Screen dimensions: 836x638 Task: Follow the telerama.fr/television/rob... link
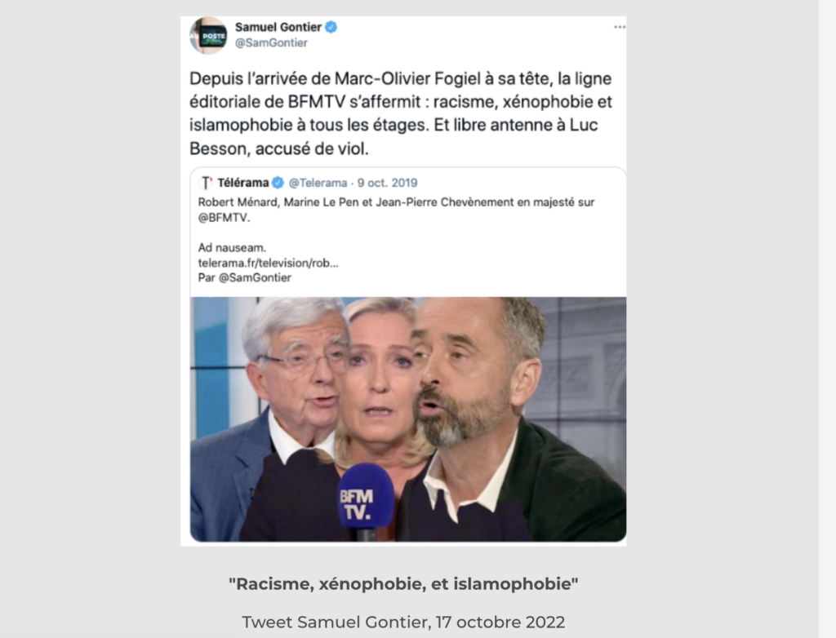pyautogui.click(x=268, y=263)
